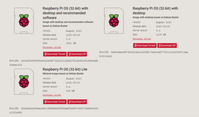
Task: Download Torrent for Raspberry Pi OS Lite
Action: (55, 102)
